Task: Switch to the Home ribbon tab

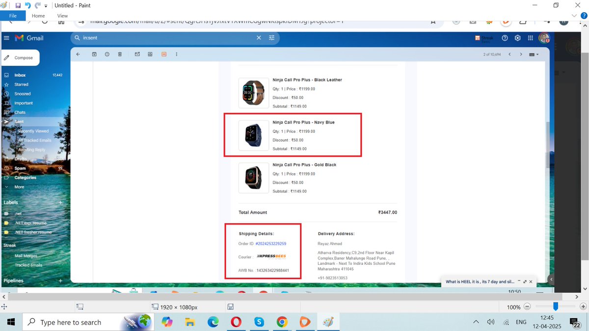Action: [38, 16]
